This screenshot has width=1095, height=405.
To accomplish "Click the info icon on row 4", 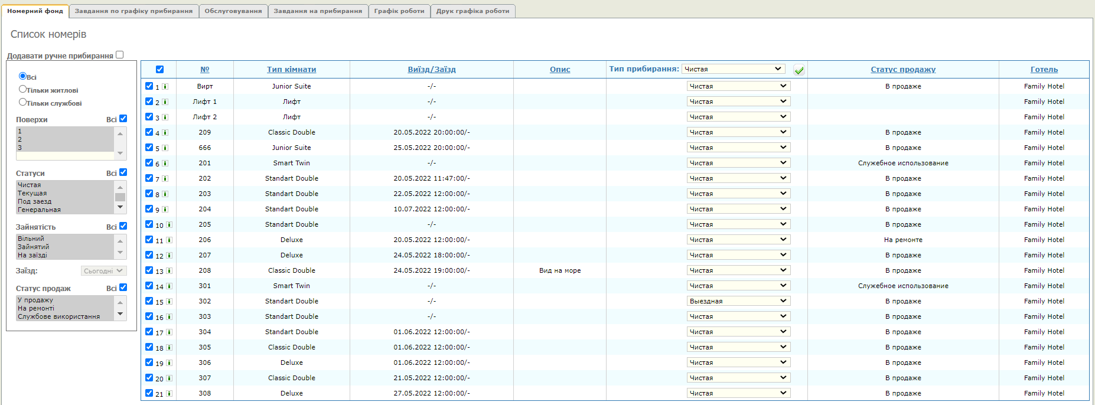I will [165, 133].
